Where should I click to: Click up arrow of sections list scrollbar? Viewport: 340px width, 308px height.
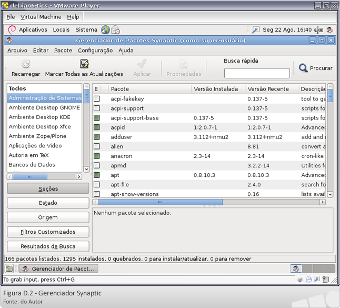86,86
